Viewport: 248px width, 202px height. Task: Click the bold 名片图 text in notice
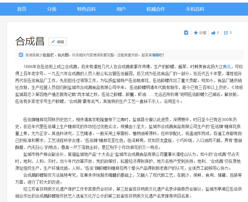pos(63,55)
